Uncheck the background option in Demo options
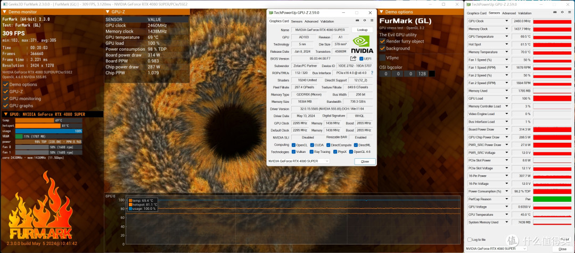 click(382, 48)
